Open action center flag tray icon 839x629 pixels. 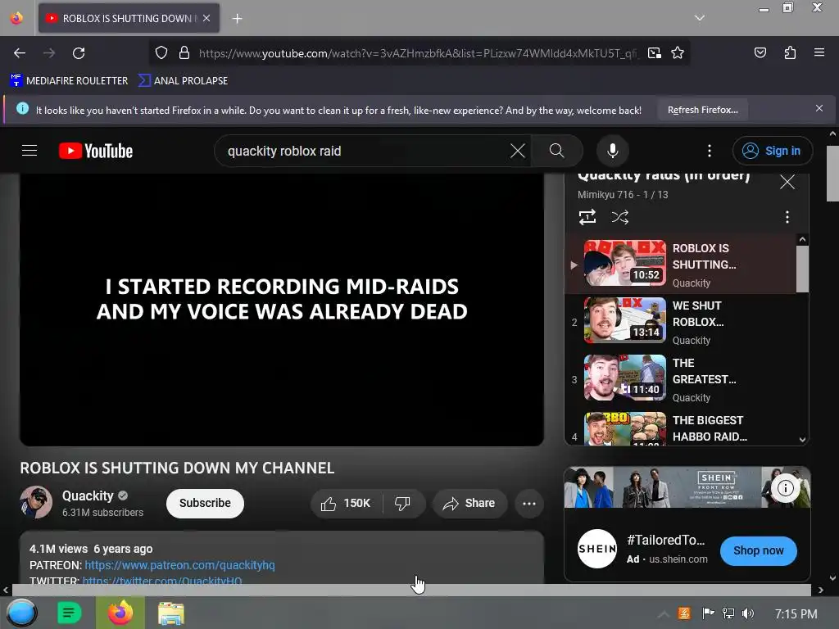[x=708, y=613]
